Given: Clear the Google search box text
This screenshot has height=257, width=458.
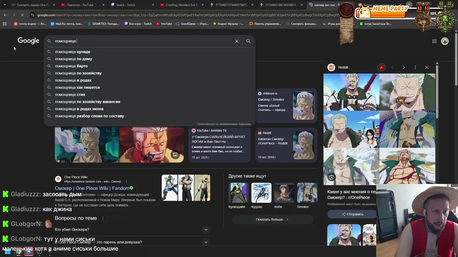Looking at the screenshot, I should click(x=237, y=41).
